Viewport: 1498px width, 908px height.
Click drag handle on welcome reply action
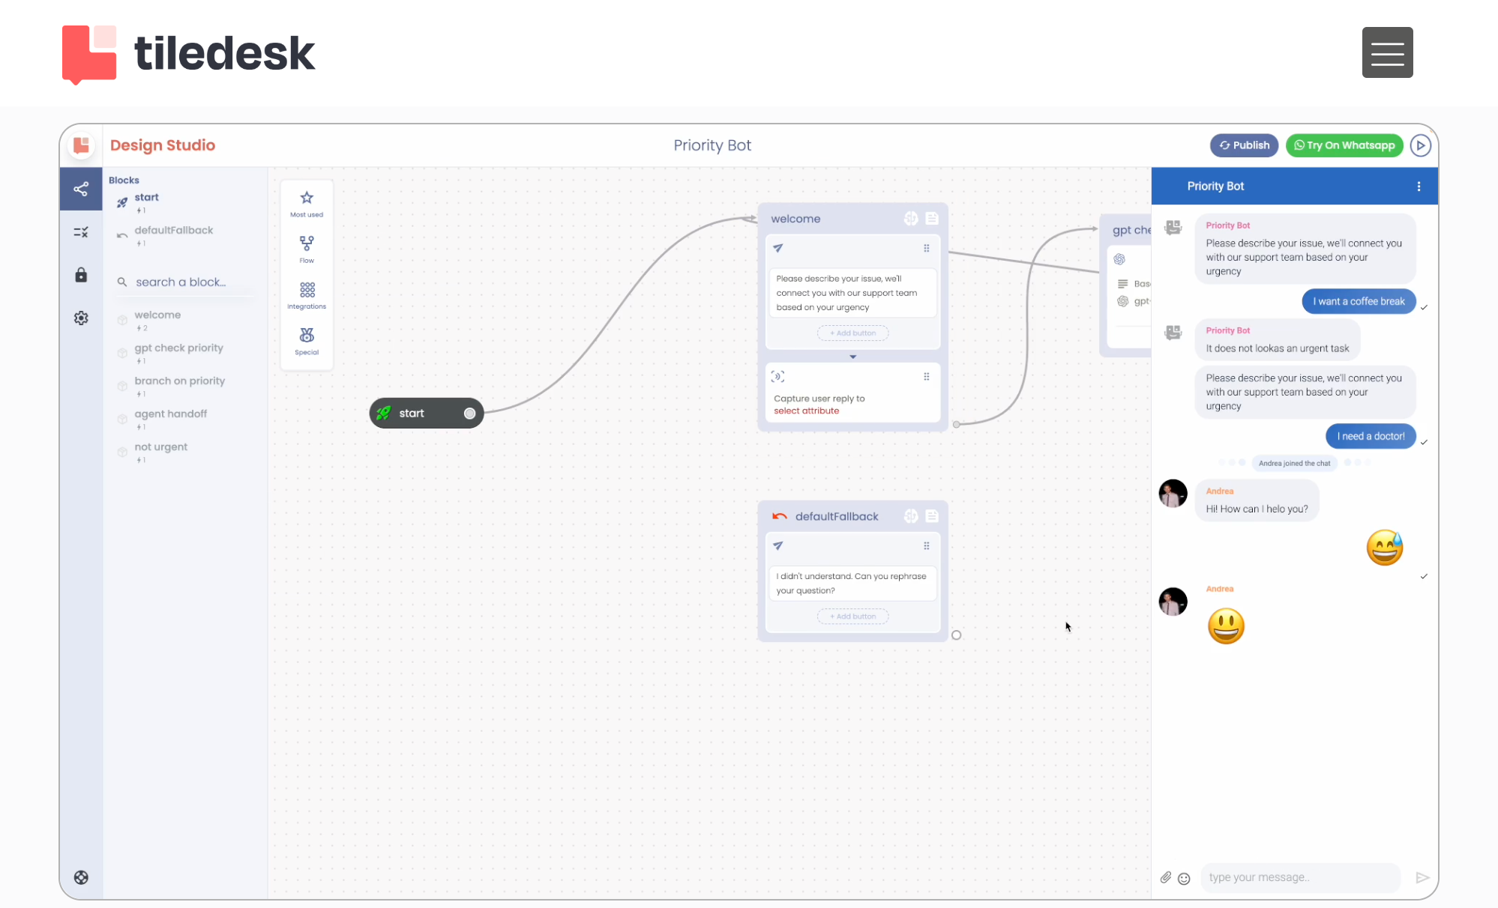(927, 248)
